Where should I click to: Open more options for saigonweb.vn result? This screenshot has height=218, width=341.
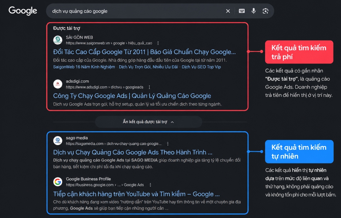[x=158, y=43]
